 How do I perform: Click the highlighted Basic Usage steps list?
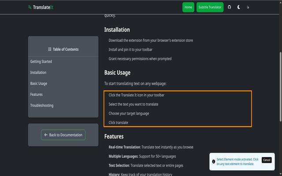tap(178, 109)
